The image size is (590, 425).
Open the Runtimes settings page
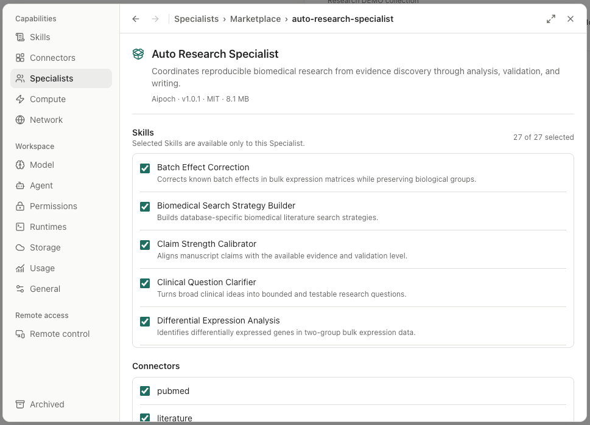61,227
